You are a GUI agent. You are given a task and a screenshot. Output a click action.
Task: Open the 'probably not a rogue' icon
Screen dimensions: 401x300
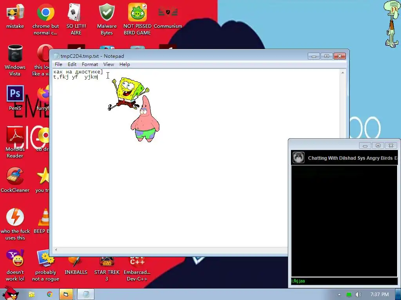[x=45, y=265]
